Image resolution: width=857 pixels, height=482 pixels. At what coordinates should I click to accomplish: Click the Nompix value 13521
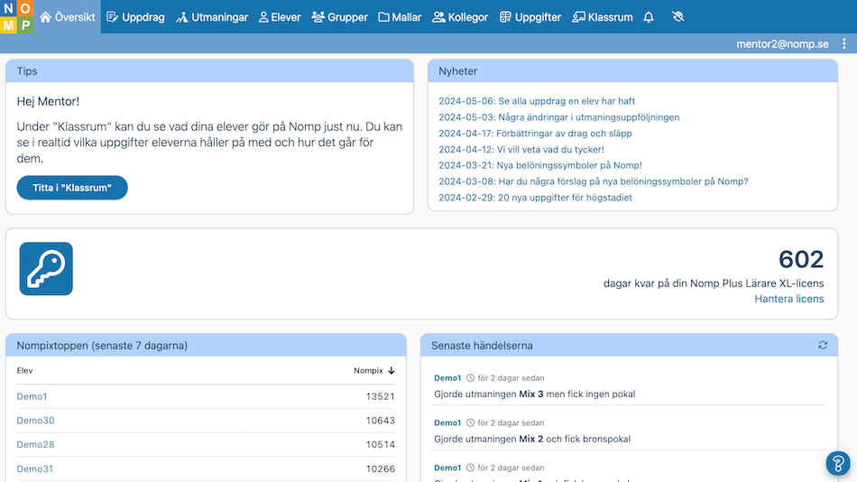point(381,396)
